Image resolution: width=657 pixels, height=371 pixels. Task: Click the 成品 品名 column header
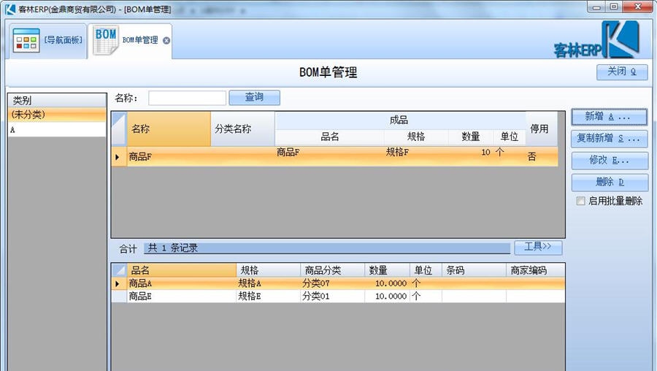point(330,137)
